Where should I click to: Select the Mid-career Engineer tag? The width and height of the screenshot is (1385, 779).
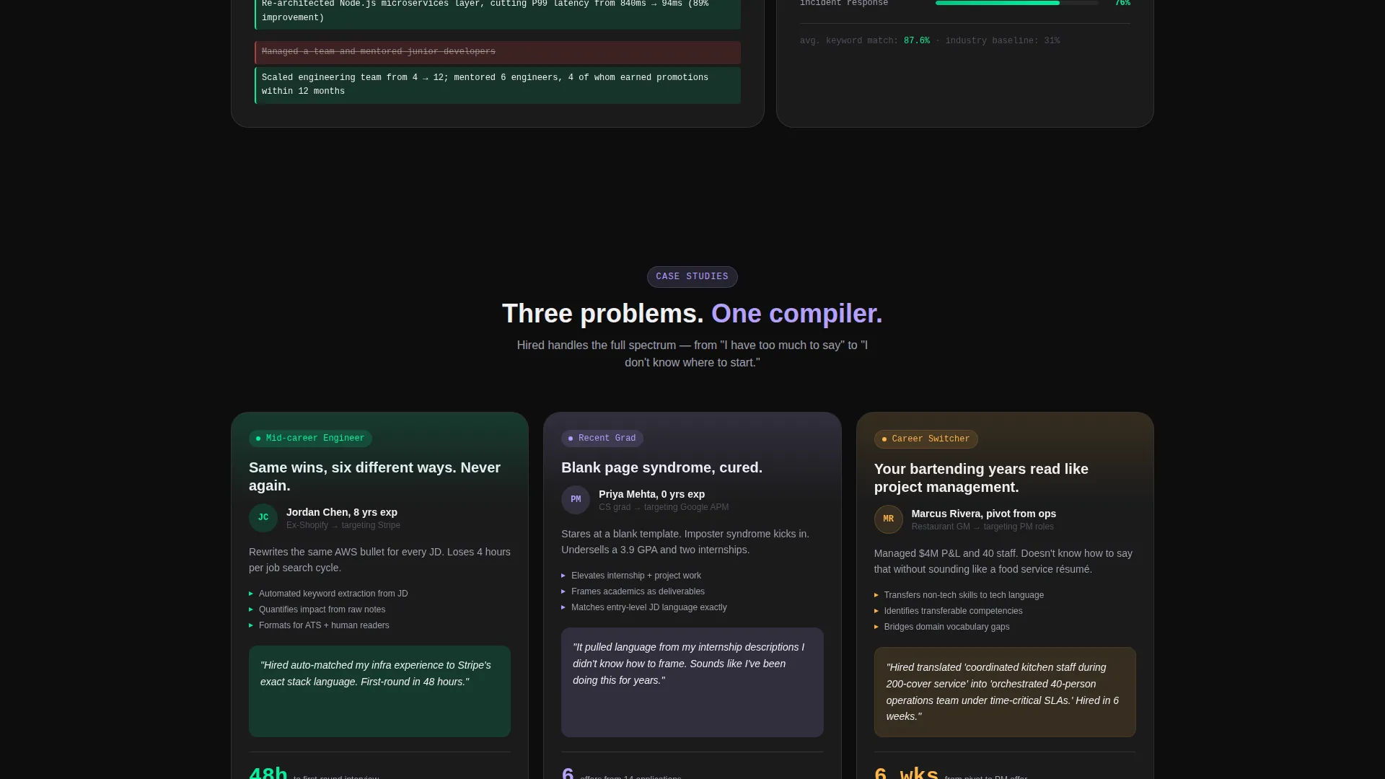310,439
